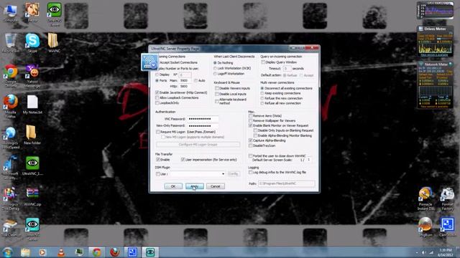Toggle User impersonation (for Service only)
The image size is (460, 258).
pyautogui.click(x=183, y=160)
